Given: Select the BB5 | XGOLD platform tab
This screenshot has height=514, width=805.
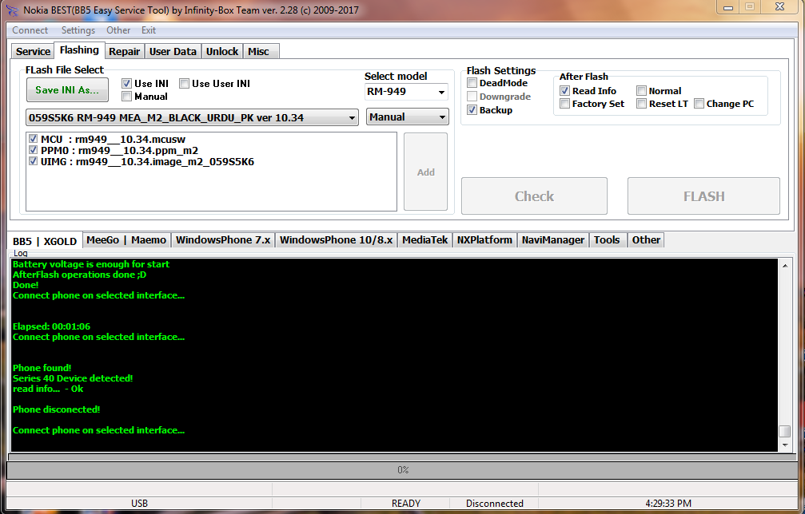Looking at the screenshot, I should pos(45,241).
